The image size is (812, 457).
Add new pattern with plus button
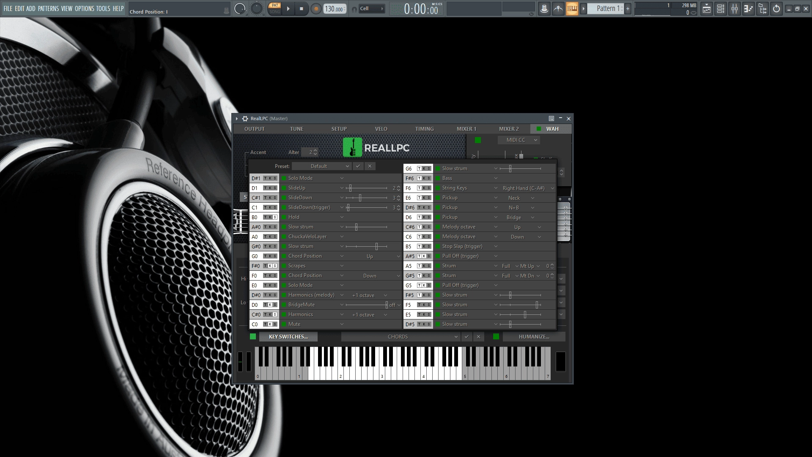point(628,8)
